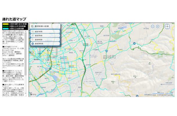Pan map south using compass down arrow

click(x=167, y=28)
